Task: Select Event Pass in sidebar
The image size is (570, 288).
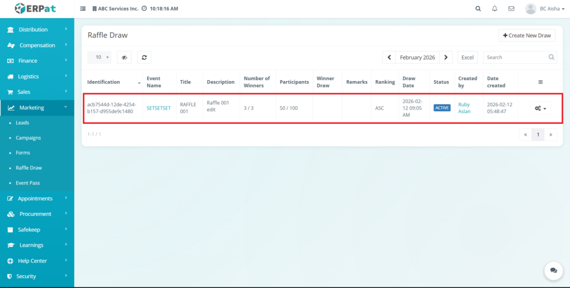Action: click(x=28, y=183)
